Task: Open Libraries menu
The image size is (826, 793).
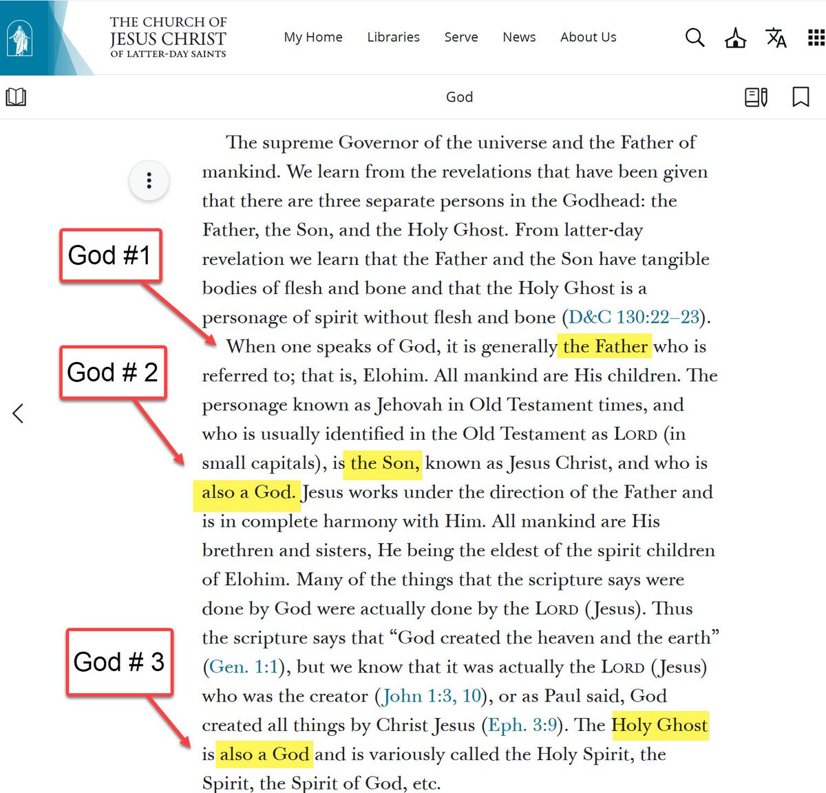Action: point(393,37)
